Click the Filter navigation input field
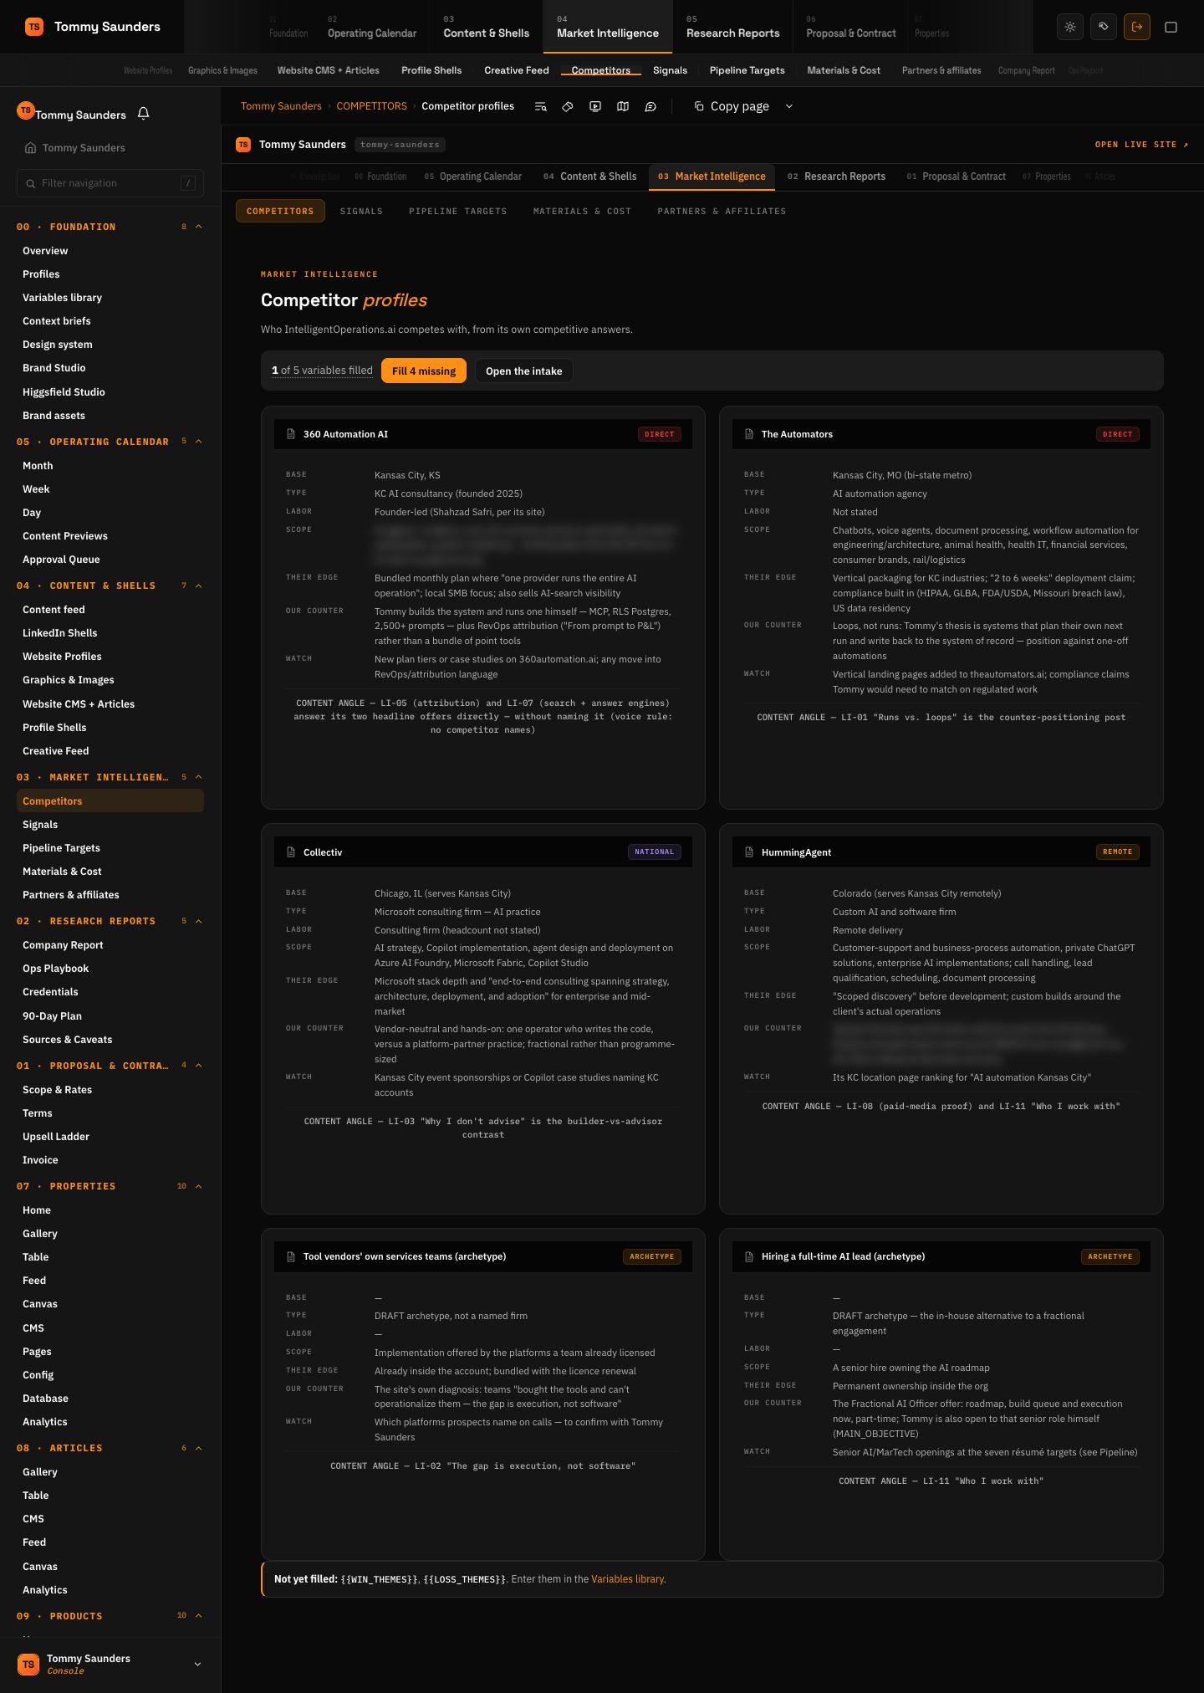Screen dimensions: 1204x1693 [x=110, y=183]
